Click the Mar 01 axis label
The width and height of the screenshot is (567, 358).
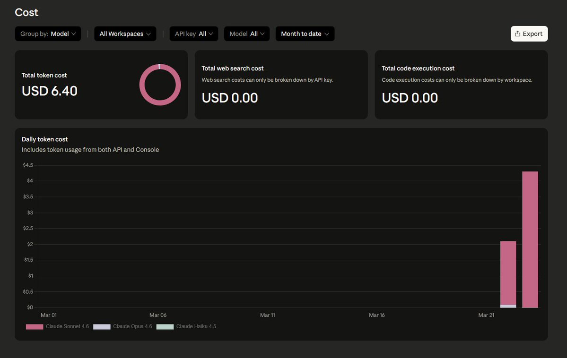48,315
